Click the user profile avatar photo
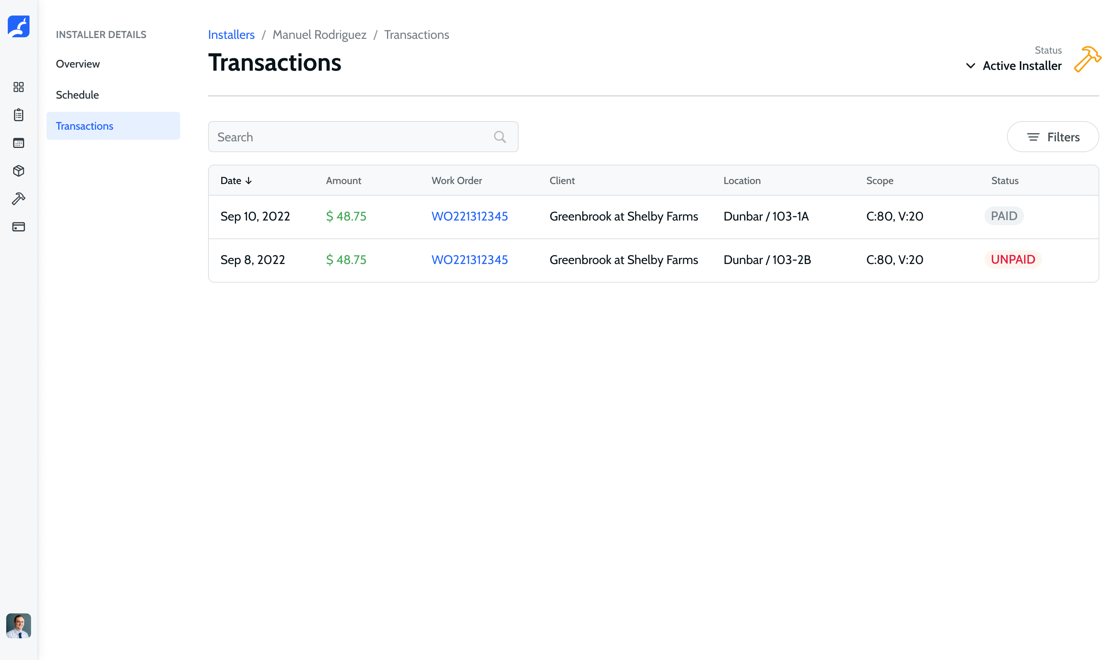Image resolution: width=1118 pixels, height=660 pixels. pyautogui.click(x=18, y=625)
